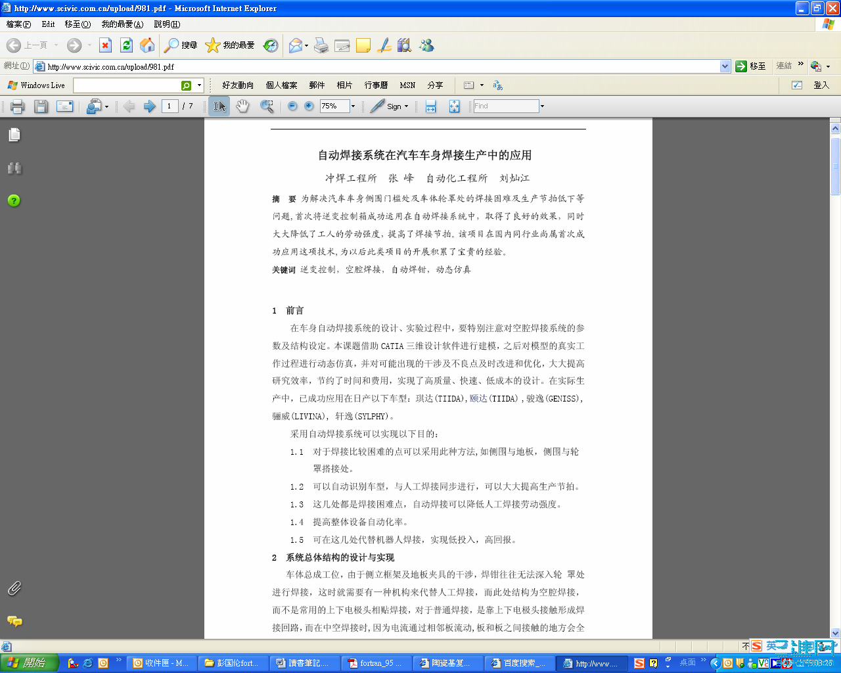The image size is (841, 673).
Task: Open the Attachments paperclip panel
Action: 14,588
